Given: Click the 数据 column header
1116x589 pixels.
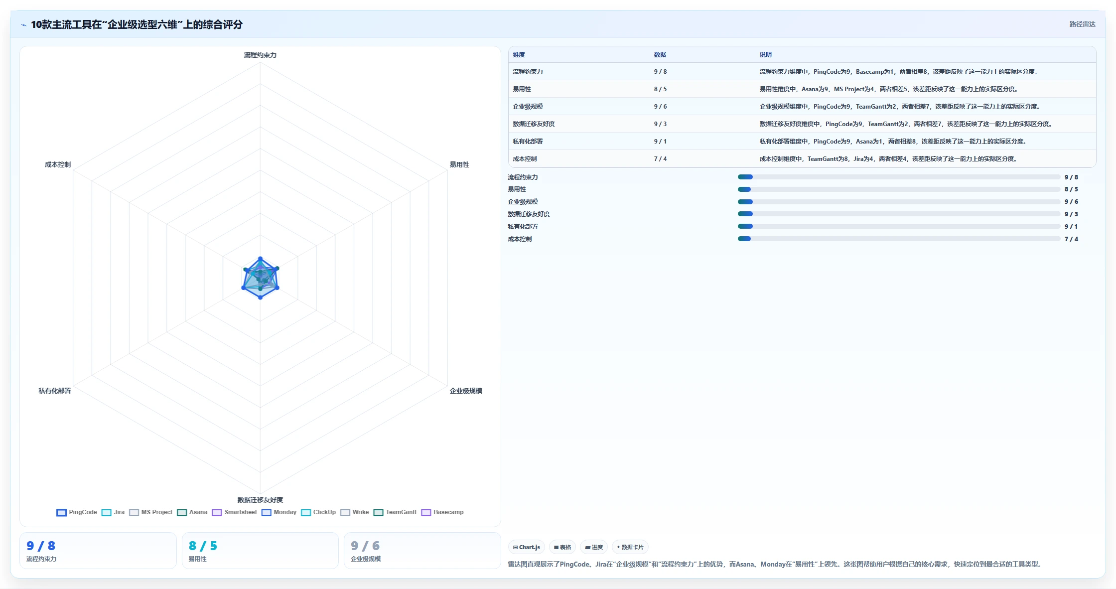Looking at the screenshot, I should pos(660,55).
